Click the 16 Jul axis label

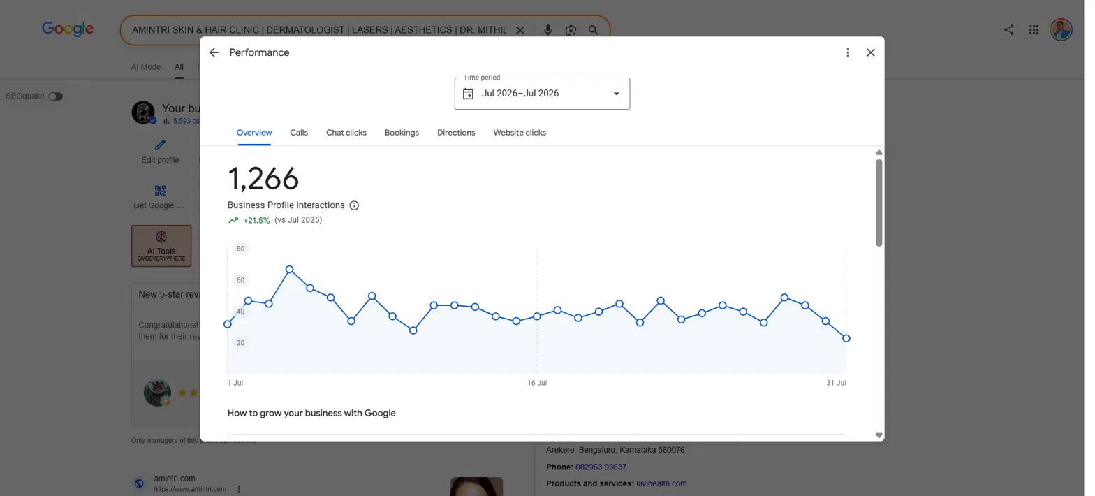pos(537,383)
